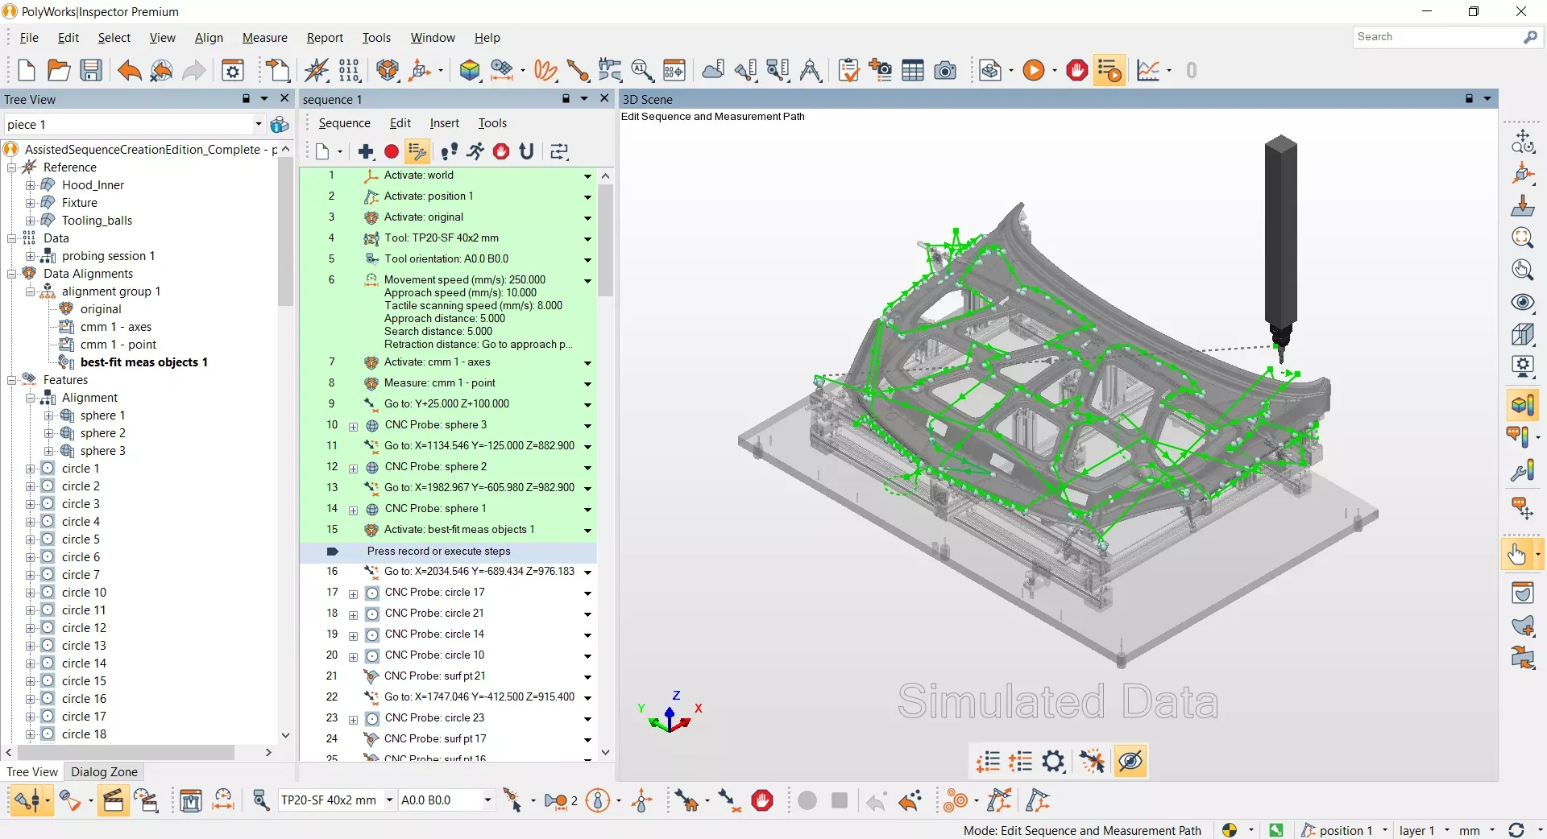Screen dimensions: 1547x839
Task: Click the camera capture icon in main toolbar
Action: [946, 71]
